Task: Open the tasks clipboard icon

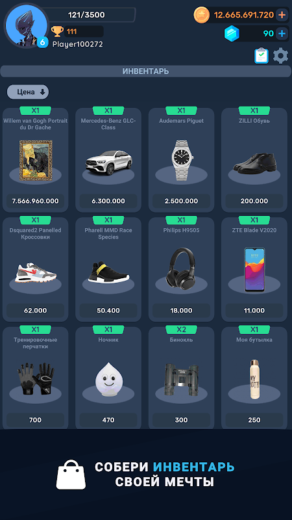Action: [262, 55]
